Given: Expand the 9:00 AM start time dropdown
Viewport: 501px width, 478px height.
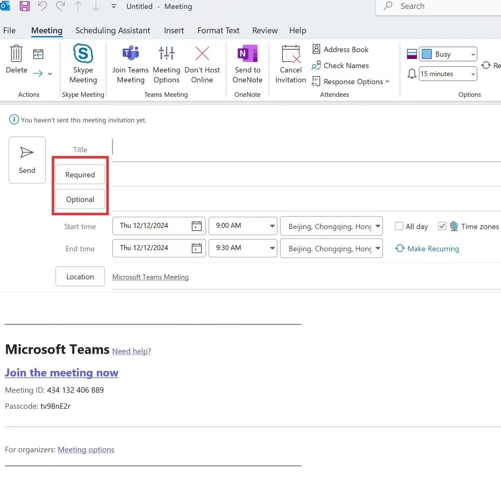Looking at the screenshot, I should click(x=272, y=226).
